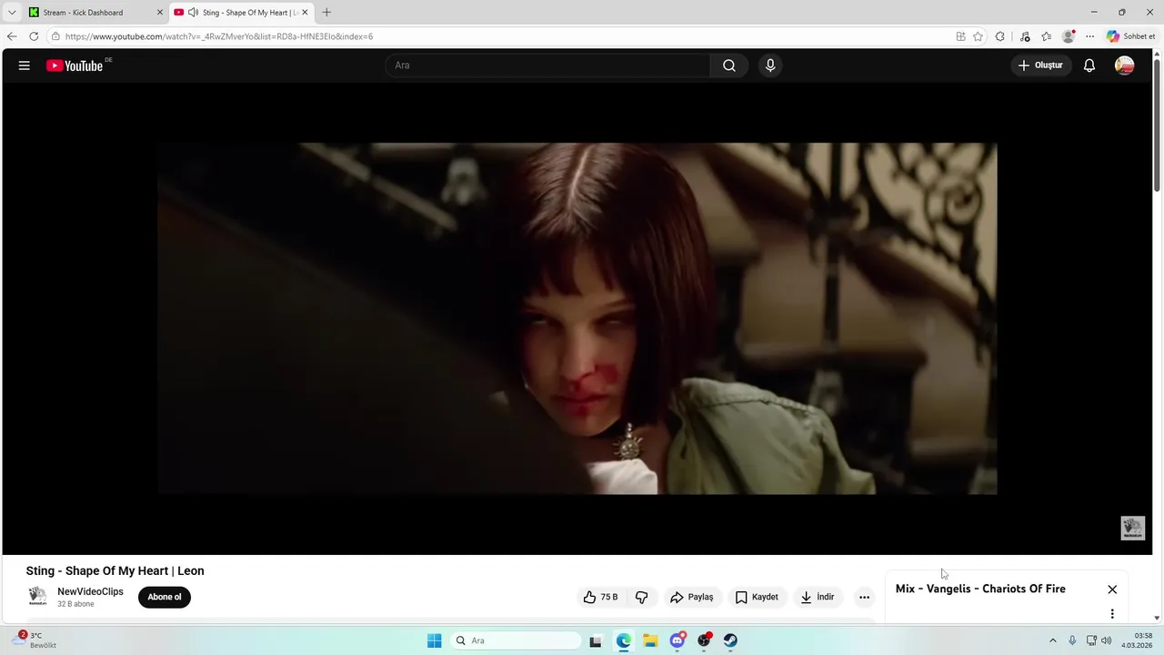Viewport: 1164px width, 655px height.
Task: Click the video player to pause
Action: pyautogui.click(x=577, y=318)
